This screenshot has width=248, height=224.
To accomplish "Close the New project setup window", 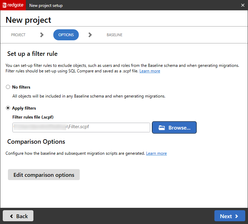I will (x=242, y=5).
